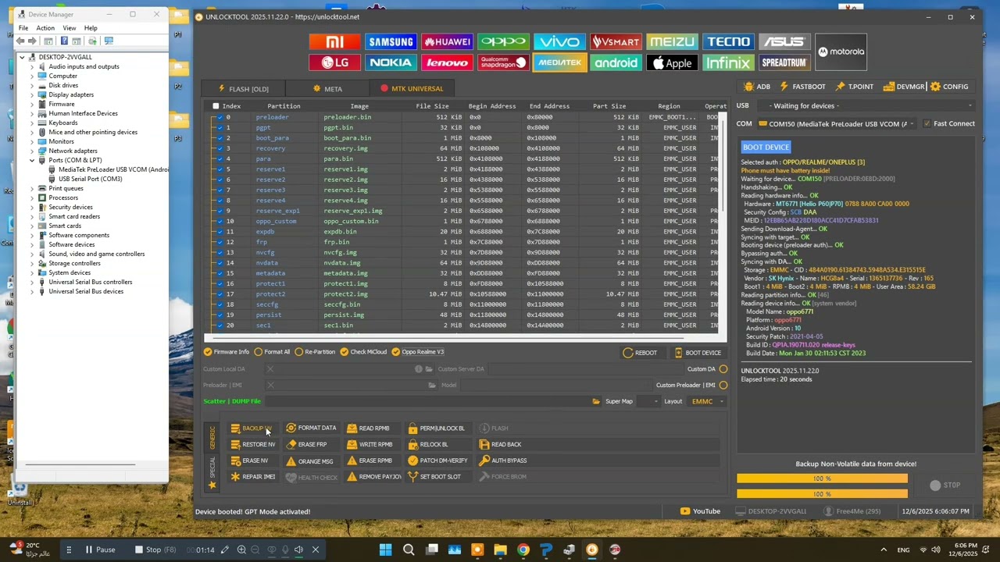Select the Spreadtrum chipset icon
Screen dimensions: 1000x562
(784, 62)
